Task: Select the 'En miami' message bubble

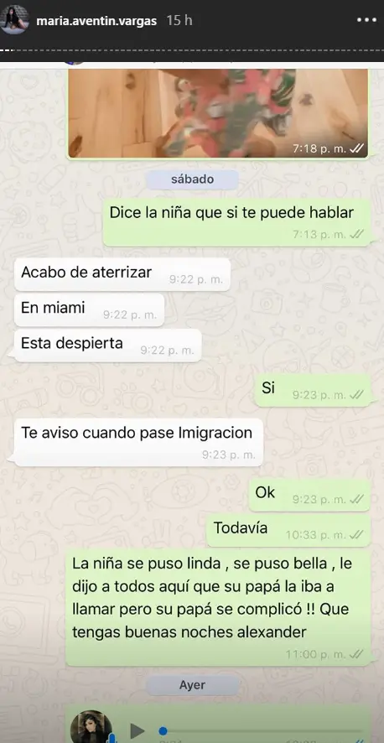Action: tap(89, 310)
